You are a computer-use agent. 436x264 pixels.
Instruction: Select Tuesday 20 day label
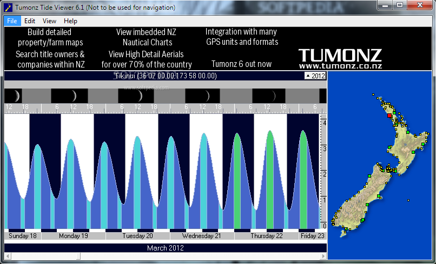(137, 236)
